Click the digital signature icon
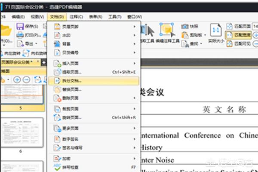 pyautogui.click(x=57, y=139)
